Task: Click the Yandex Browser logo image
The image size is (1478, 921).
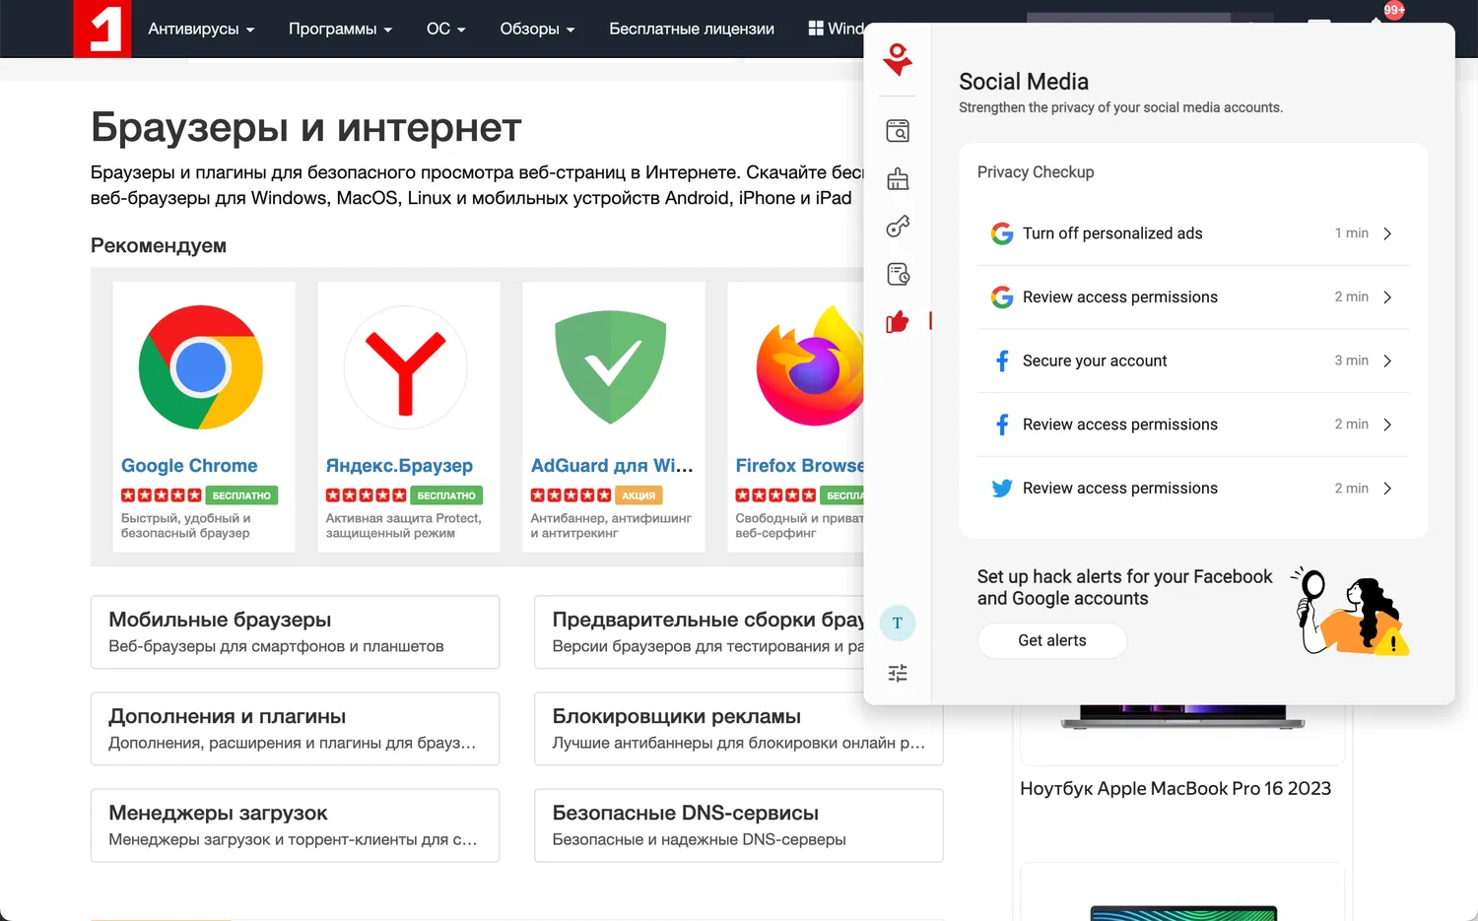Action: point(406,367)
